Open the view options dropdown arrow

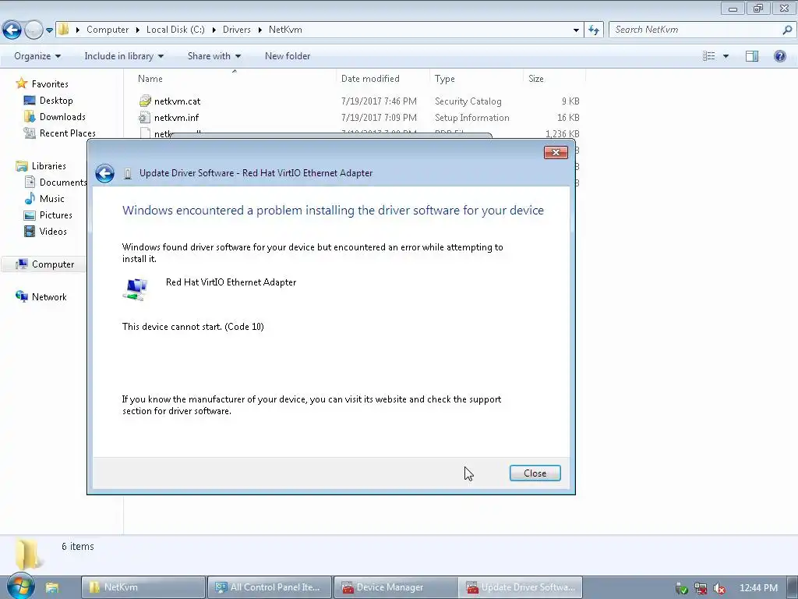(x=726, y=56)
